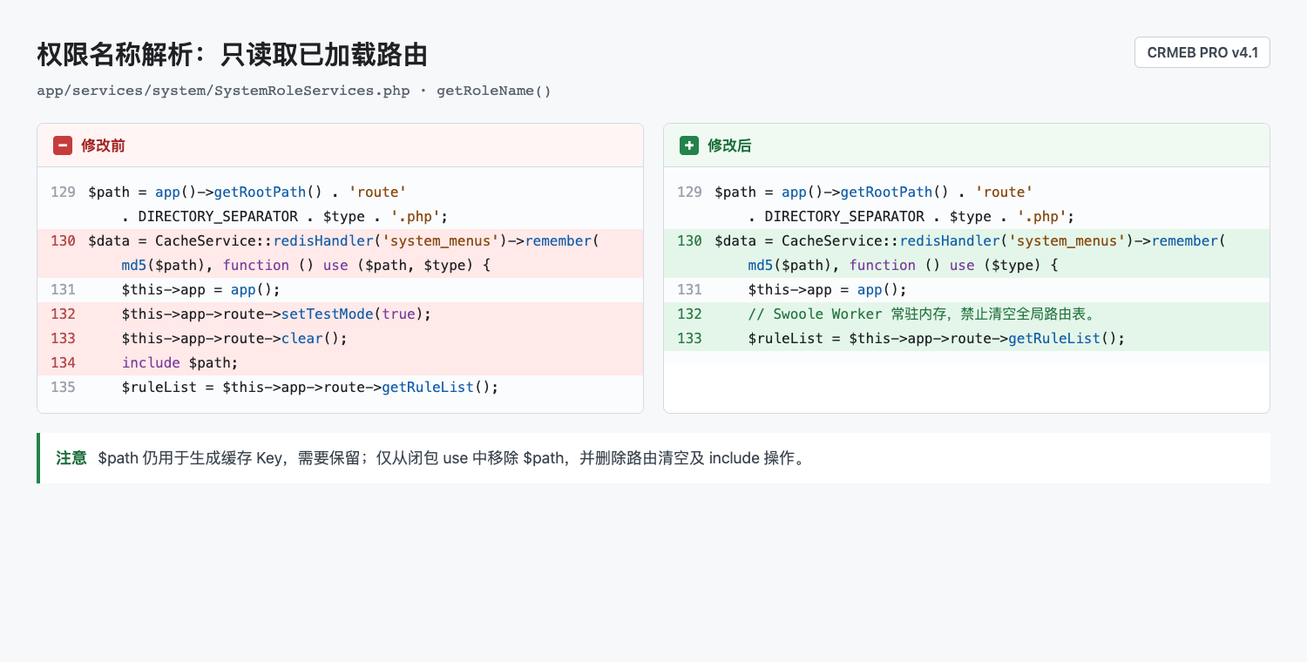Click the file path SystemRoleServices.php subtitle
The height and width of the screenshot is (662, 1307).
pyautogui.click(x=294, y=91)
